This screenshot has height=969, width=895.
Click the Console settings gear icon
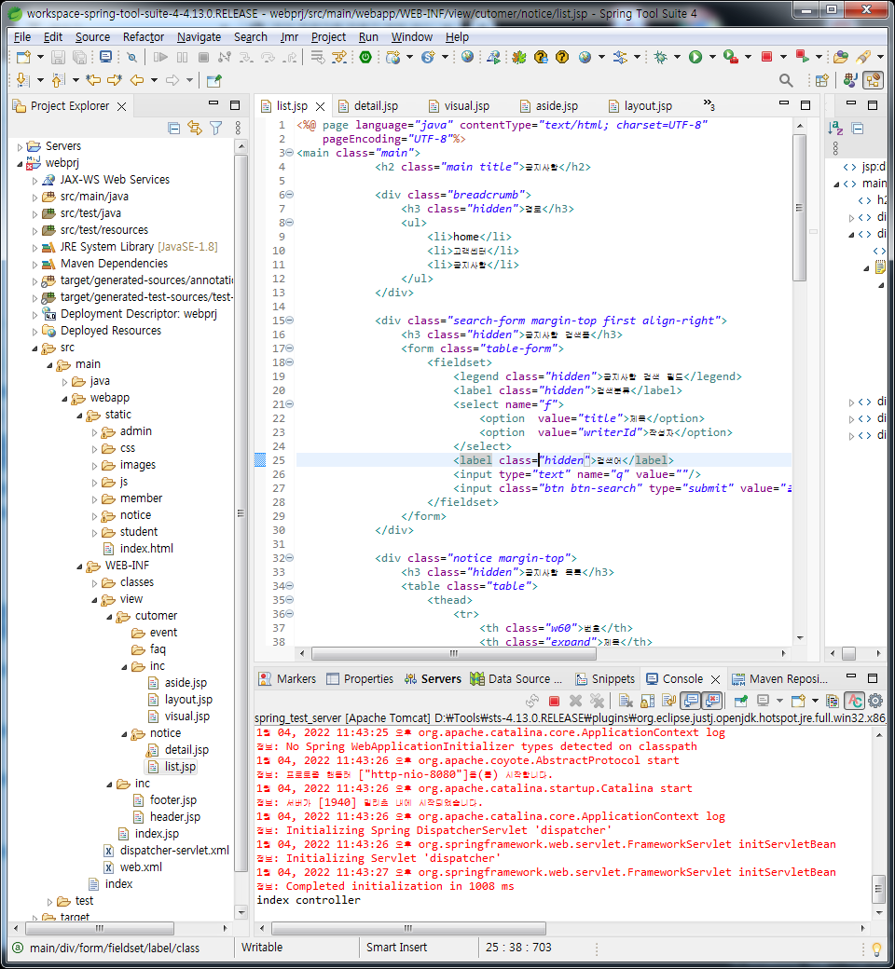(875, 700)
